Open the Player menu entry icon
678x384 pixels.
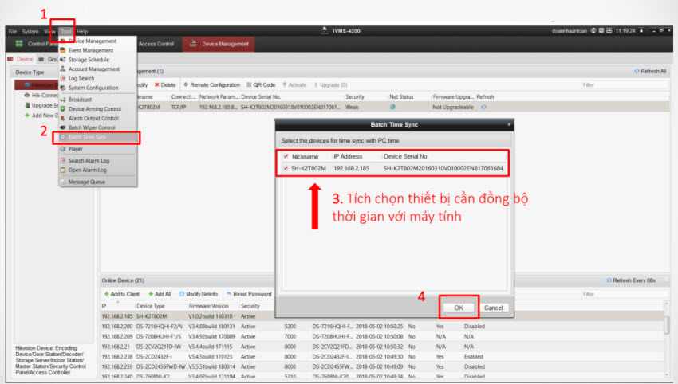[63, 149]
